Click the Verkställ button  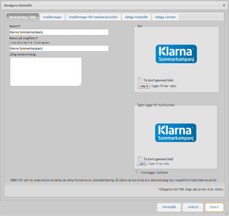click(x=169, y=207)
